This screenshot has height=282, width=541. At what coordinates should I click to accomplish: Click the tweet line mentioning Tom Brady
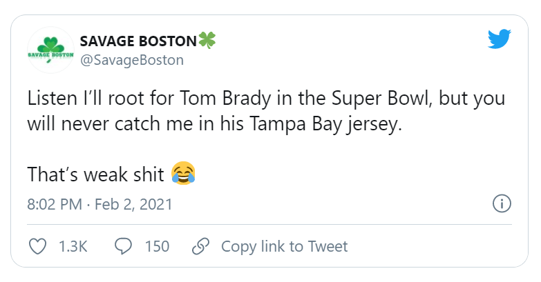[x=266, y=99]
